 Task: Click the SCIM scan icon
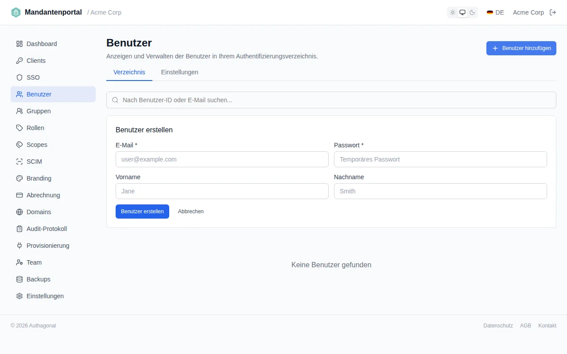(19, 162)
